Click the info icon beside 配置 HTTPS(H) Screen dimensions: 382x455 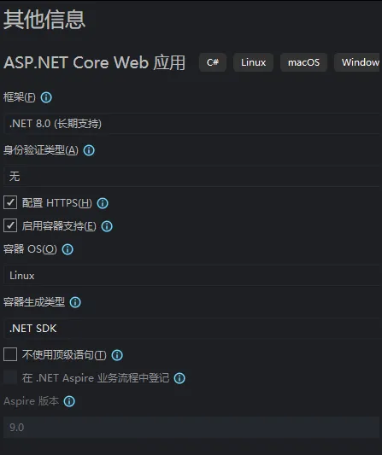103,203
